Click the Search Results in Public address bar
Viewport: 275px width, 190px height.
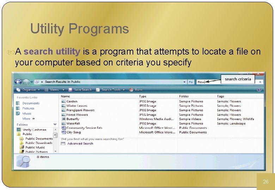click(x=110, y=82)
